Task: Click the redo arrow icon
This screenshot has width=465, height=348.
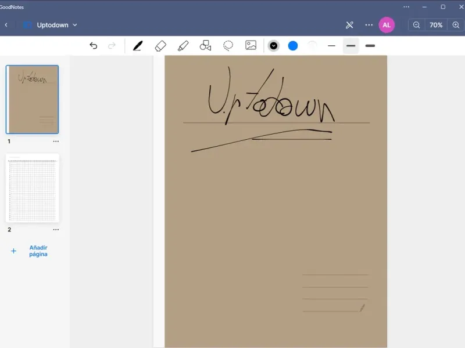Action: (112, 46)
